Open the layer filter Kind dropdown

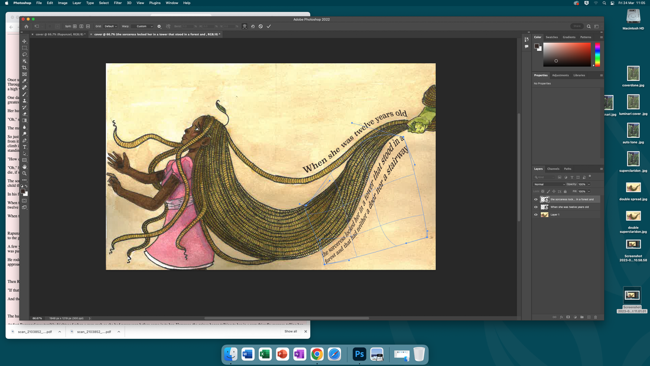pyautogui.click(x=544, y=177)
